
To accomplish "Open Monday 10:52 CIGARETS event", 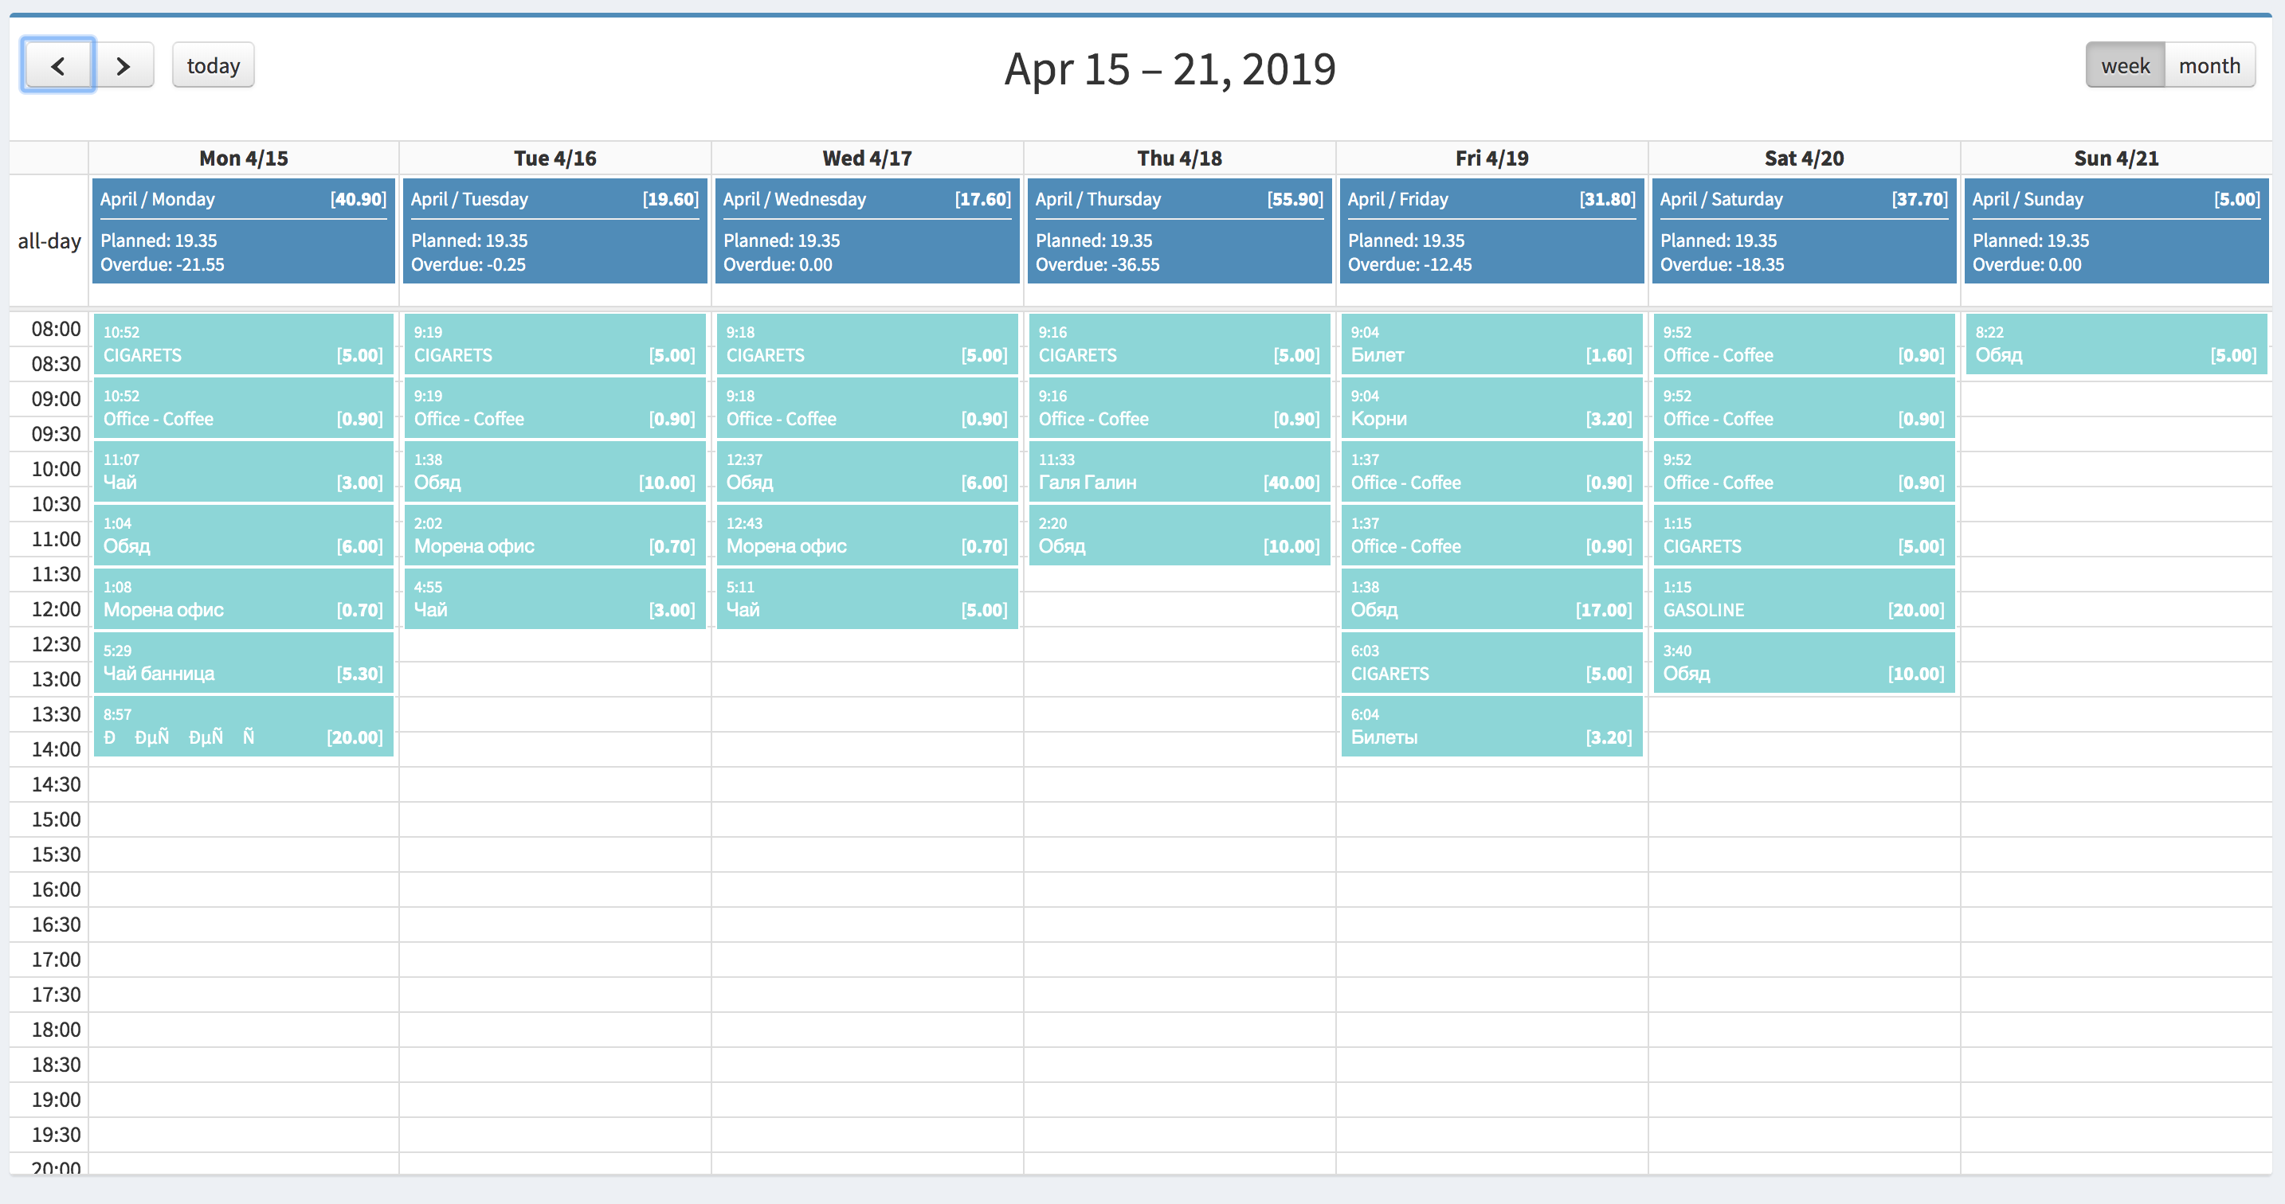I will tap(243, 344).
